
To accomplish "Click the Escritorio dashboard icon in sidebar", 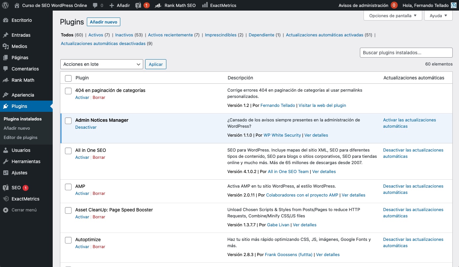I will [6, 20].
